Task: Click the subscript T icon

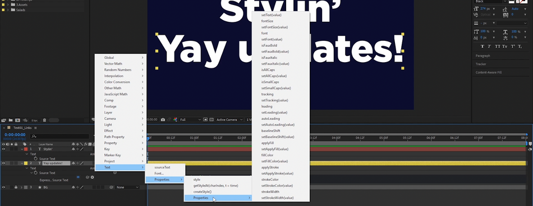Action: point(520,46)
